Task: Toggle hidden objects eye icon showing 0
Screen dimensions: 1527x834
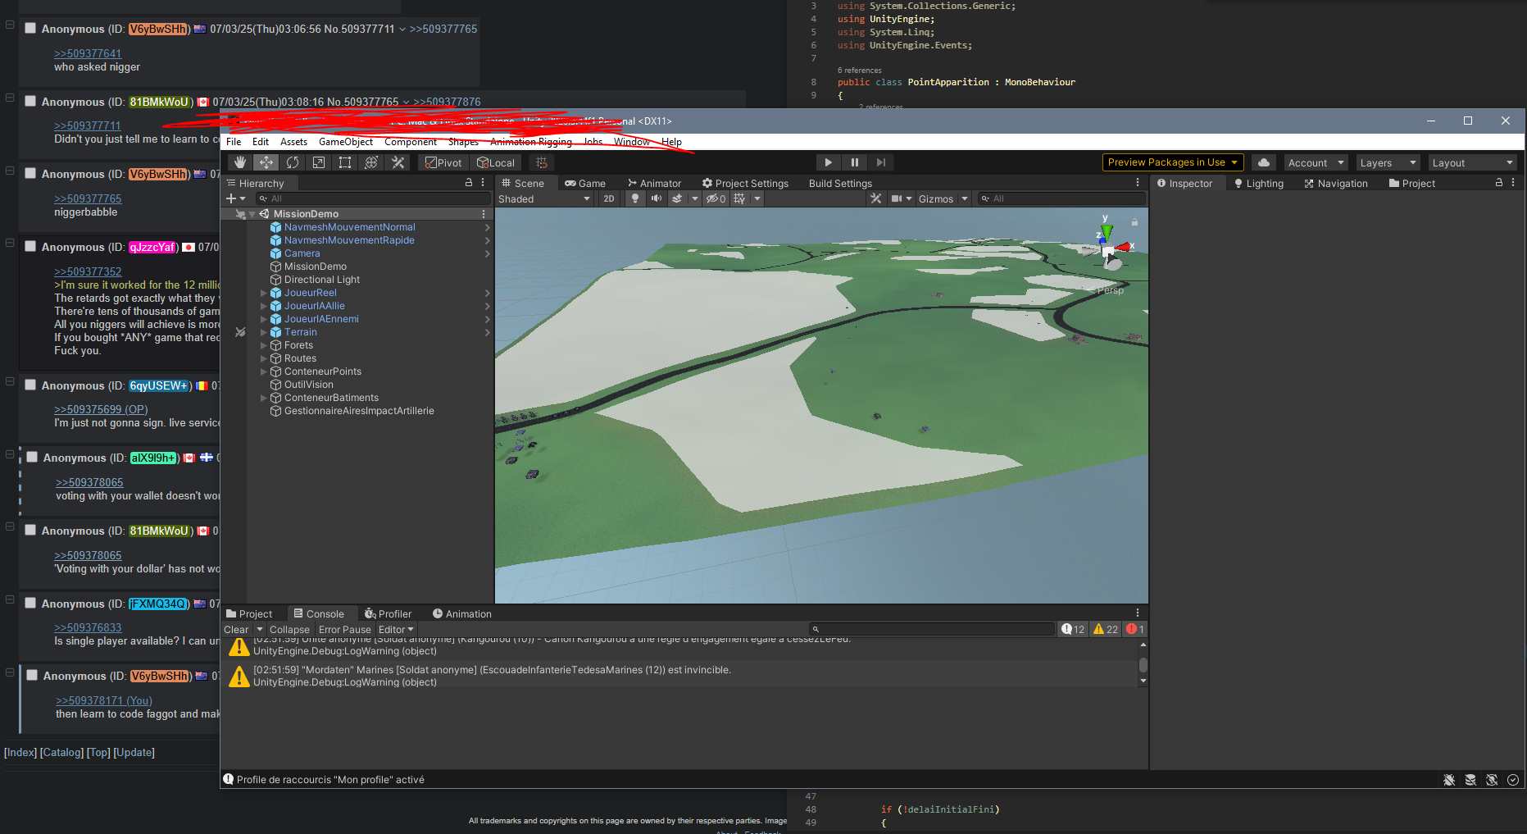Action: point(716,198)
